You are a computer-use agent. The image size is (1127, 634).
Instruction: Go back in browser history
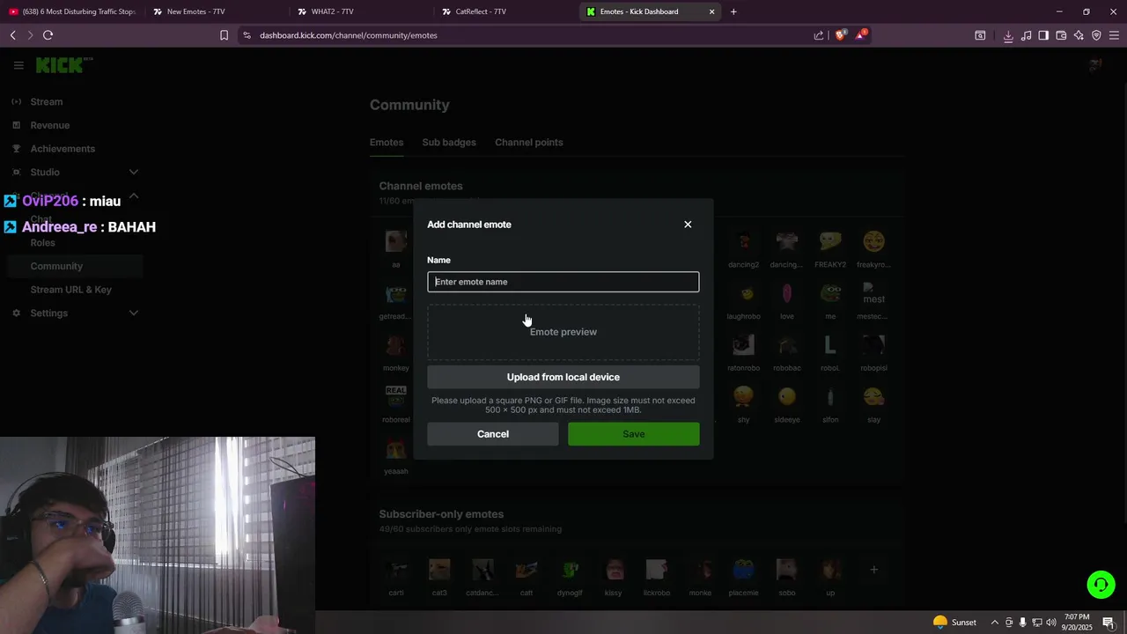click(12, 35)
